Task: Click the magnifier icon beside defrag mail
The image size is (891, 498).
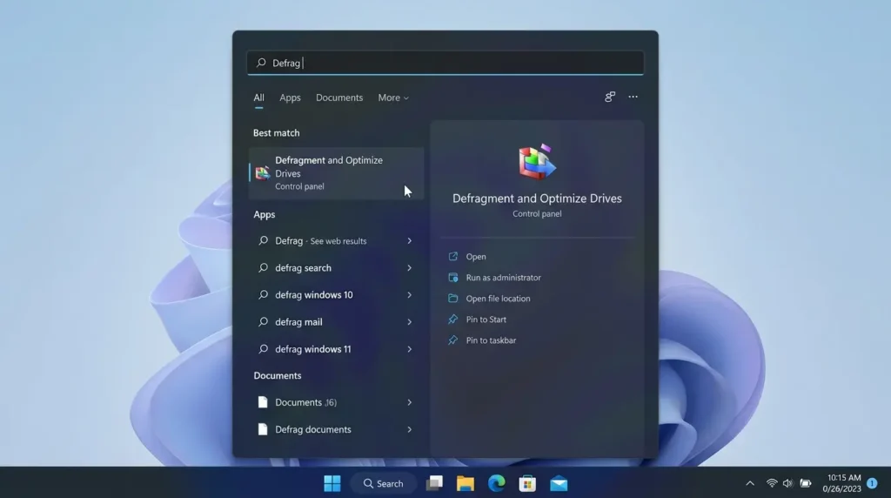Action: tap(263, 322)
